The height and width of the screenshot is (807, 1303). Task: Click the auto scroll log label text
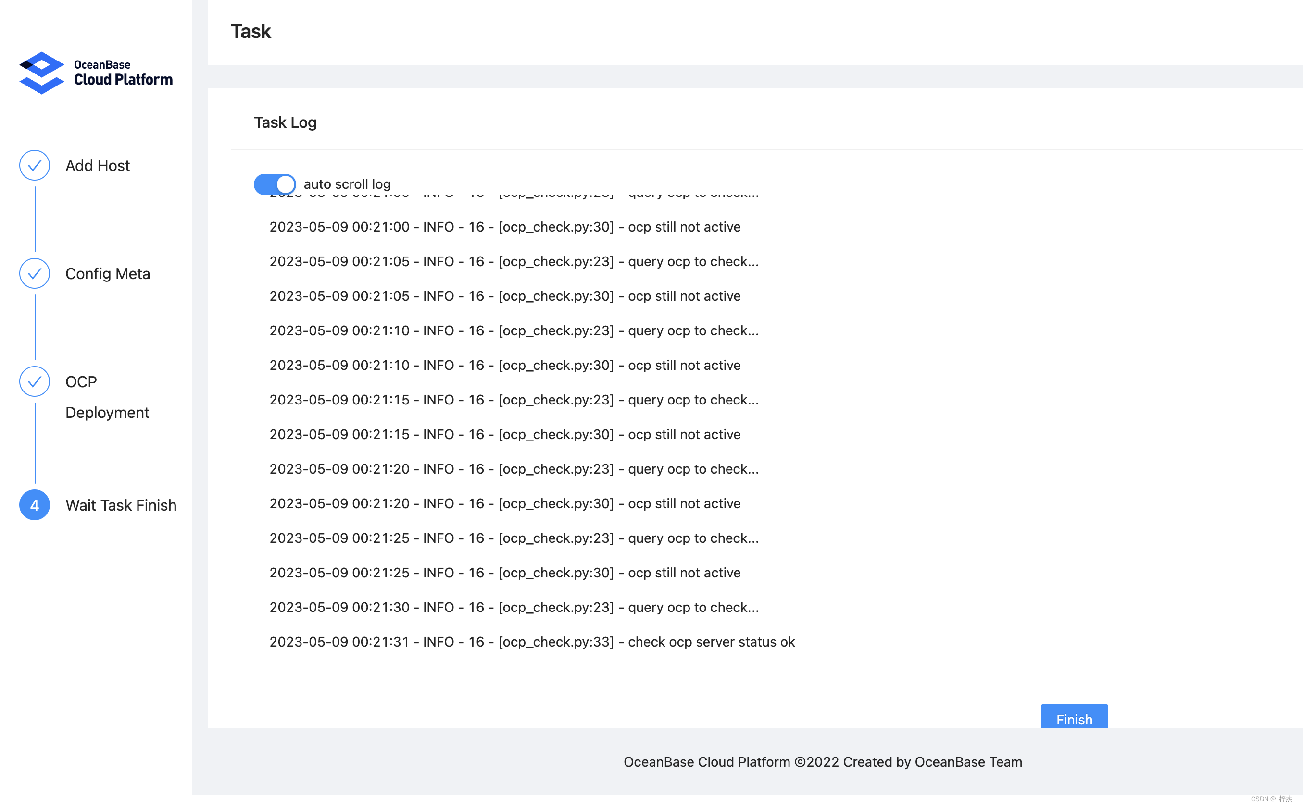347,184
